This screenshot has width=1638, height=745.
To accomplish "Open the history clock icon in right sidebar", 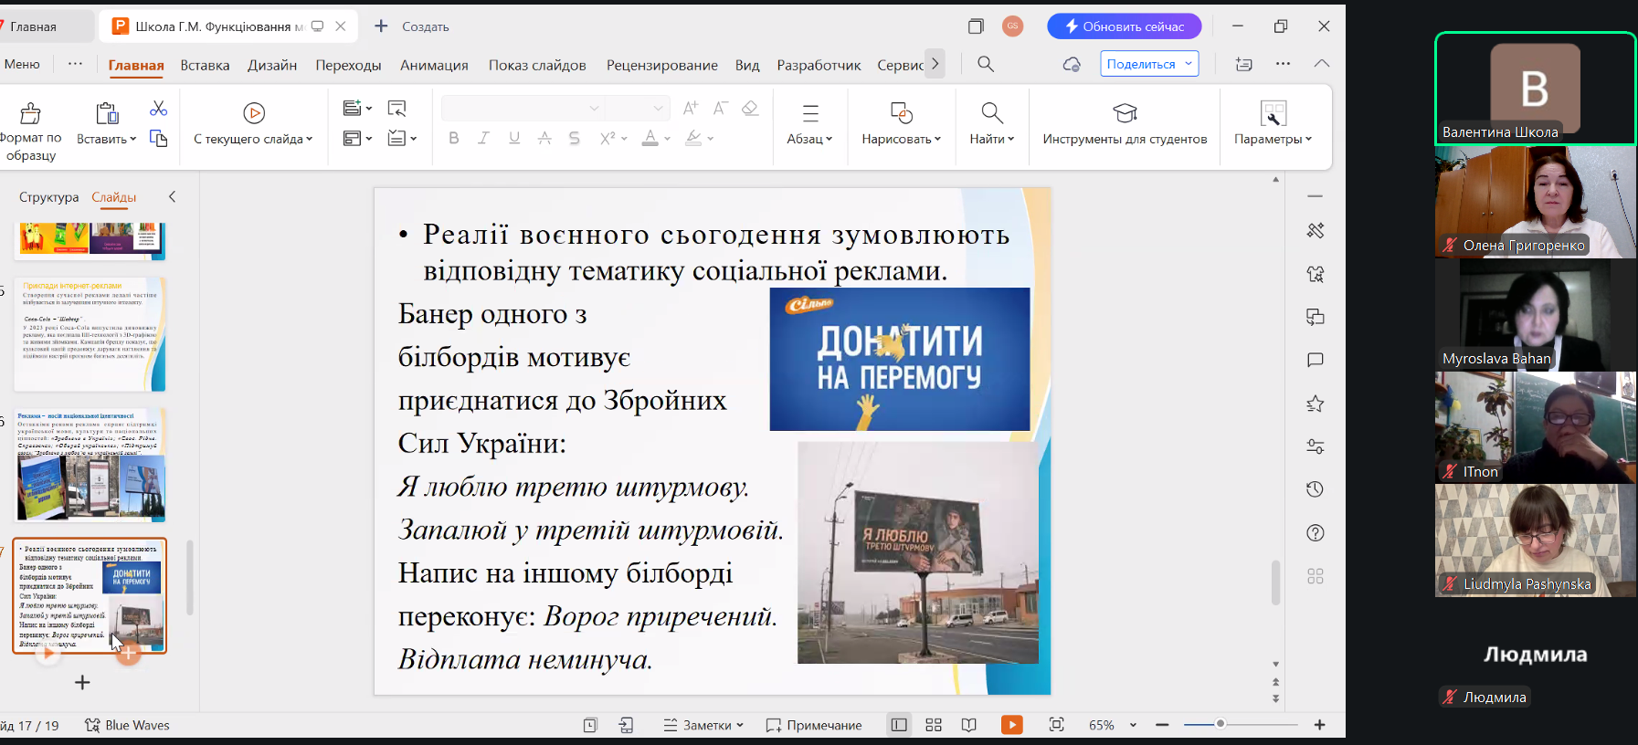I will [x=1315, y=490].
